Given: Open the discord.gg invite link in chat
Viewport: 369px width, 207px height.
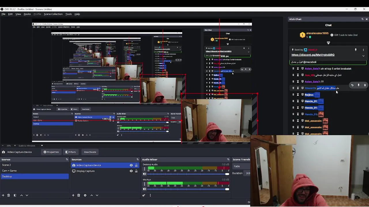Looking at the screenshot, I should point(313,55).
